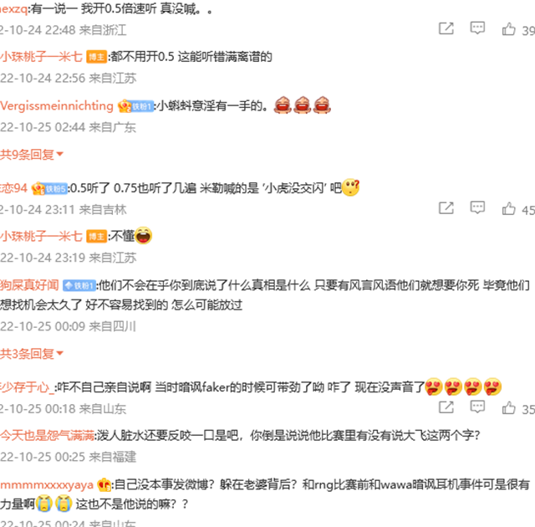Share the comment posted from 浙江
This screenshot has width=535, height=527.
tap(446, 28)
